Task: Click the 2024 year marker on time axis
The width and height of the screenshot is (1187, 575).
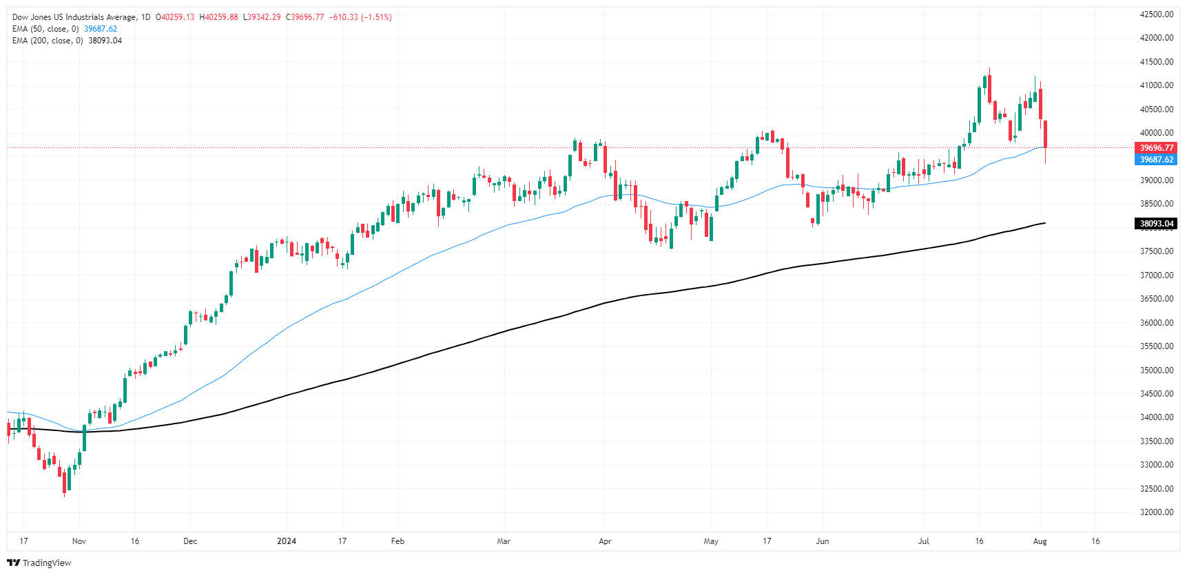Action: click(x=287, y=541)
